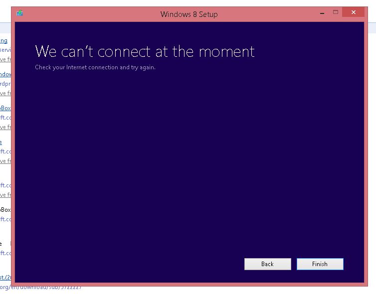Click the 'Check your Internet connection' message

(95, 67)
